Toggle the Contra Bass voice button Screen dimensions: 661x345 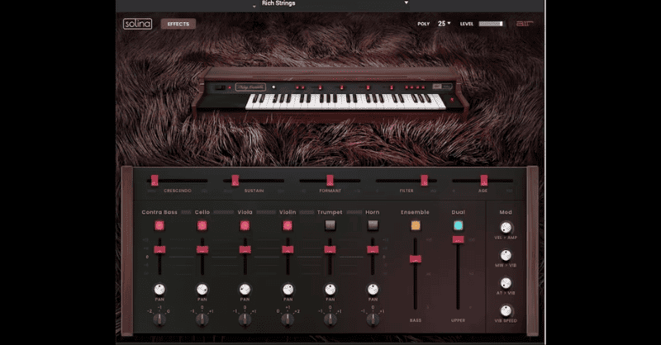(x=159, y=226)
